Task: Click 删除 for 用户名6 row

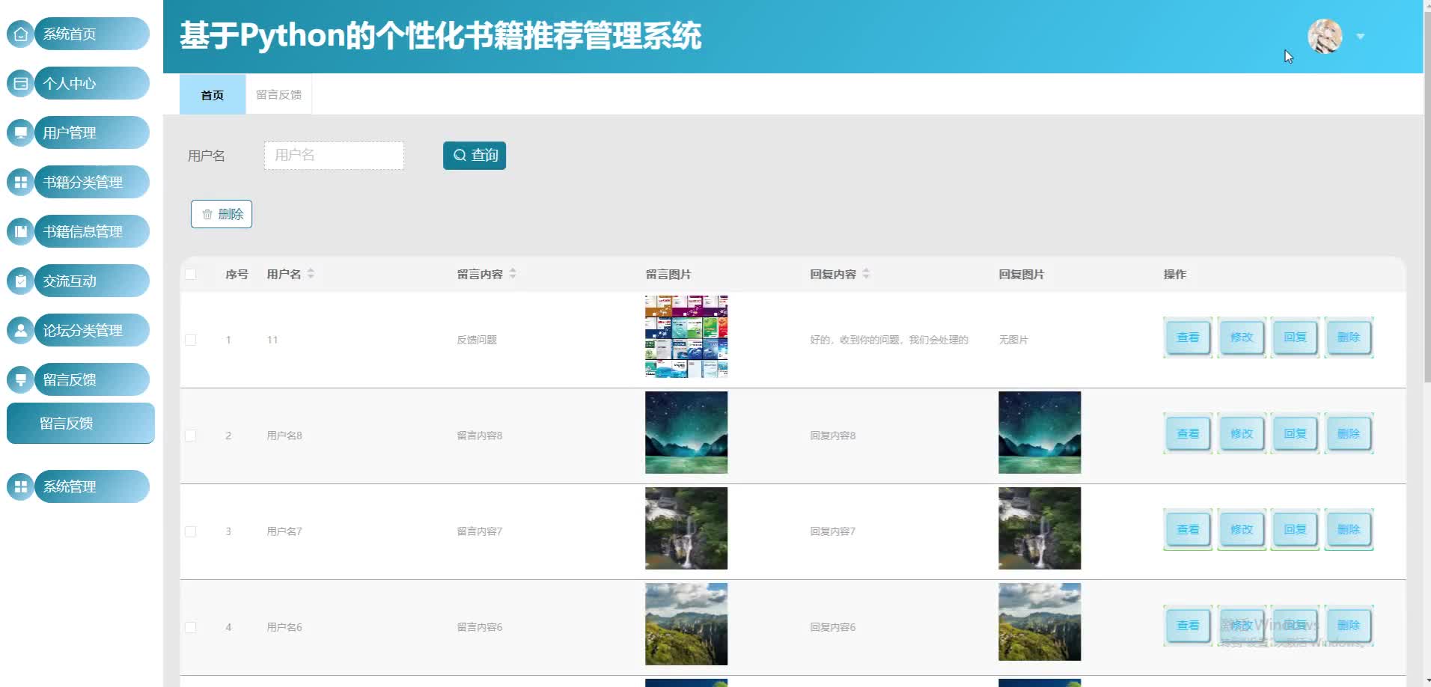Action: point(1349,625)
